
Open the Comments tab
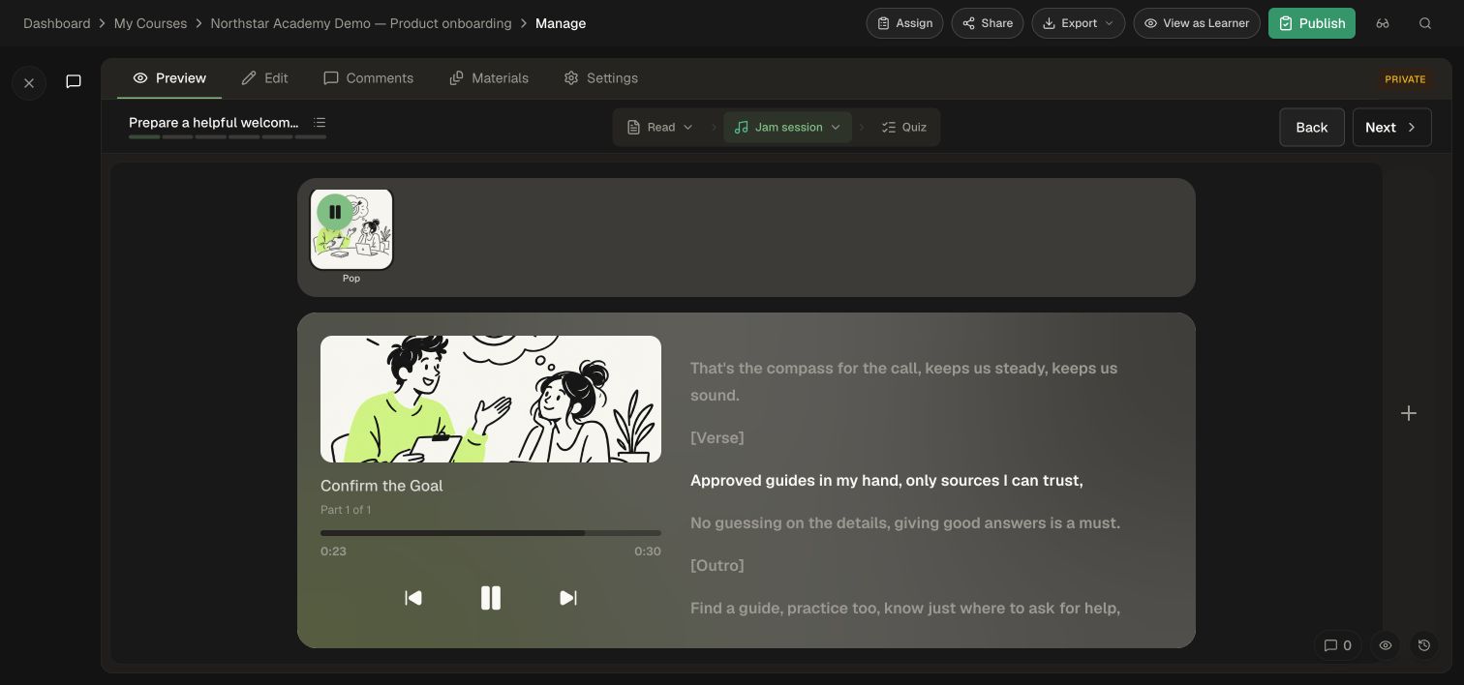pyautogui.click(x=368, y=78)
